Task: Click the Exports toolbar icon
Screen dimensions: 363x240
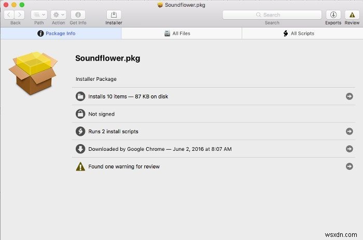Action: tap(333, 15)
